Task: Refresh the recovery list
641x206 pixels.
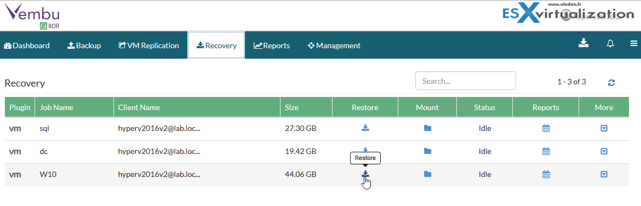Action: [x=611, y=83]
